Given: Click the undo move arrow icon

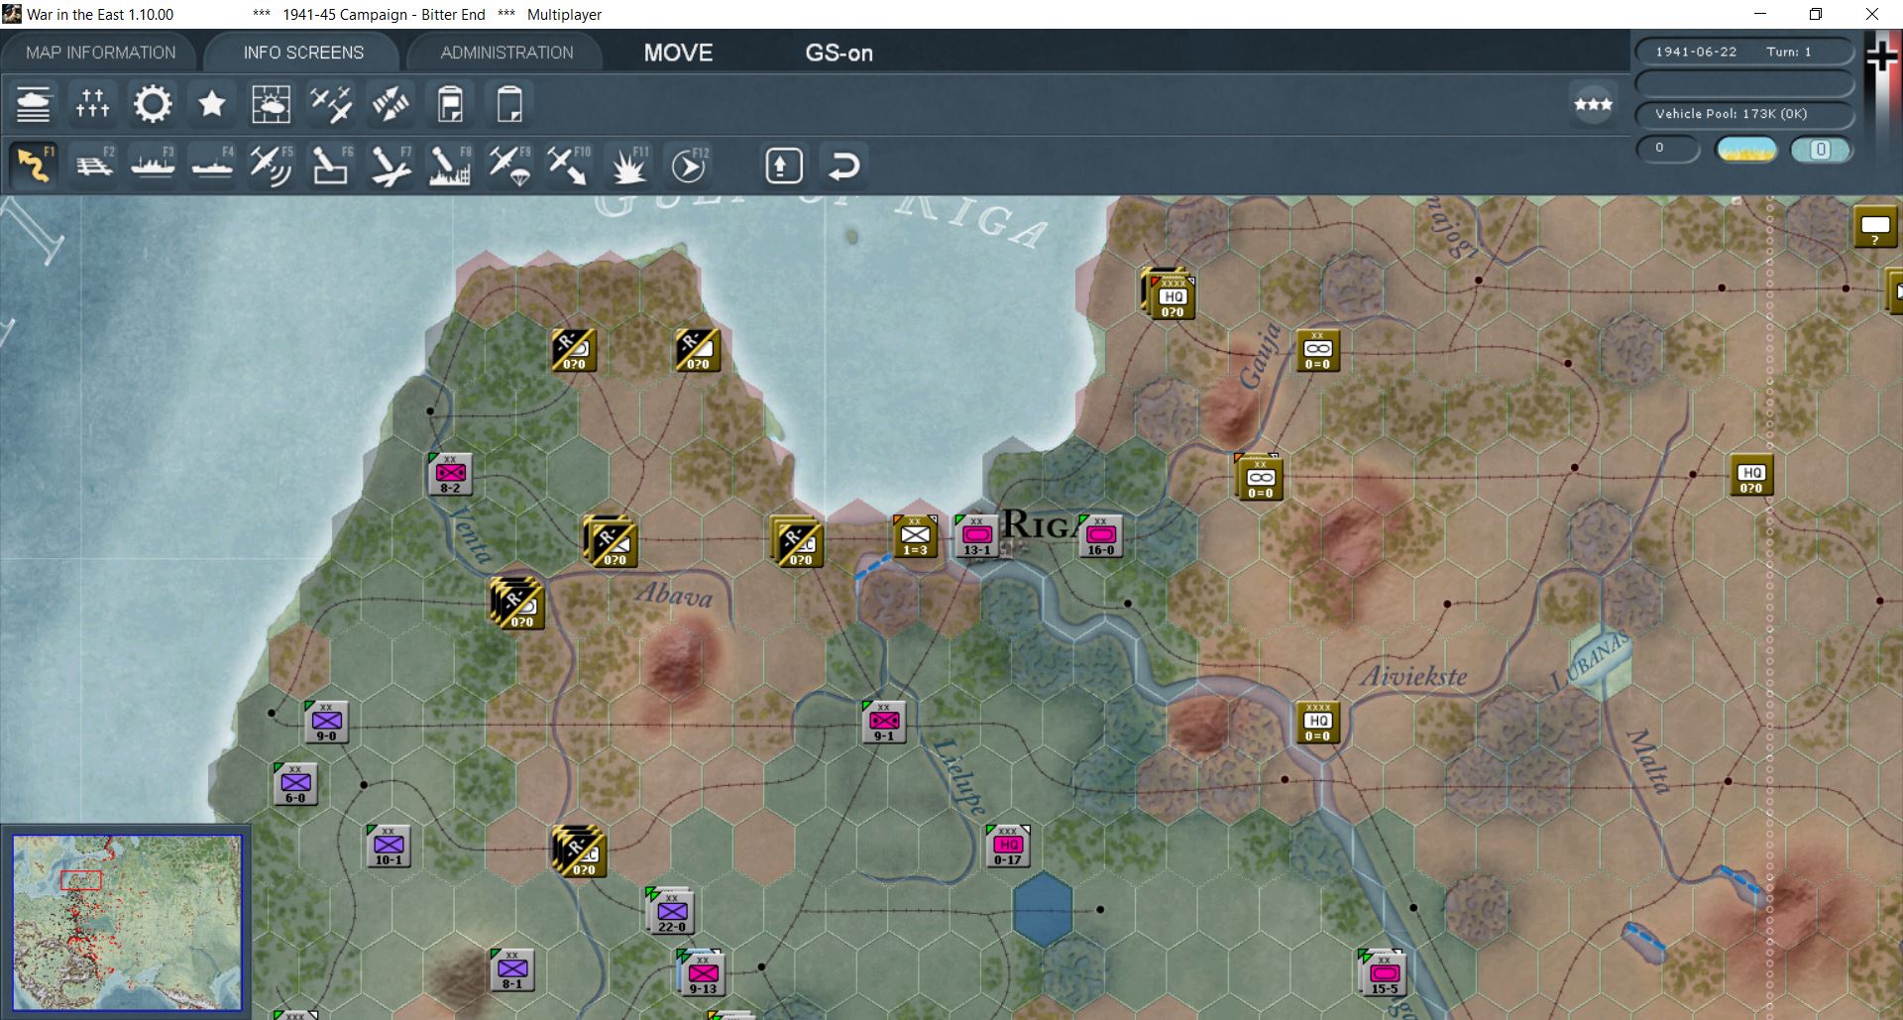Looking at the screenshot, I should pos(842,166).
